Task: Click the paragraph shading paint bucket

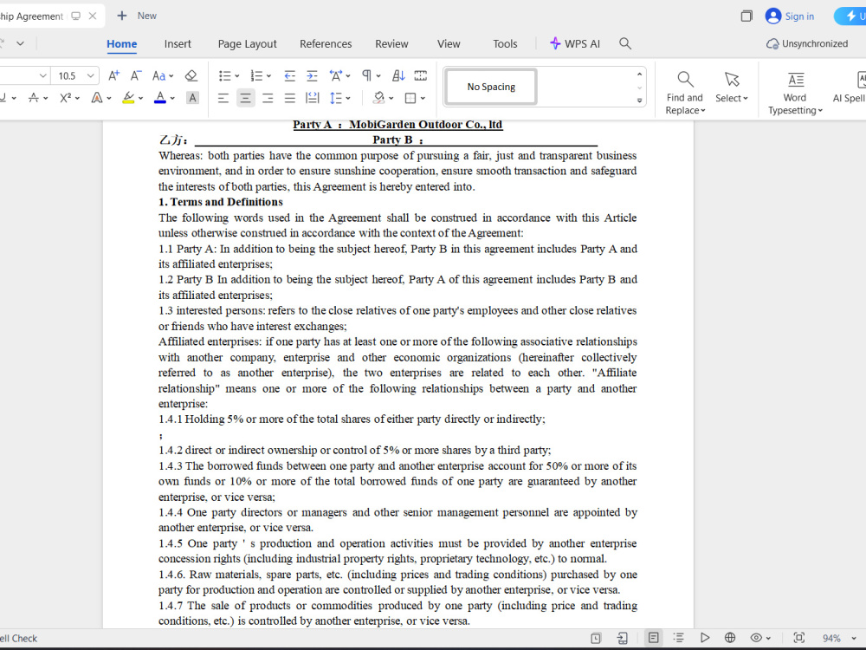Action: 379,99
